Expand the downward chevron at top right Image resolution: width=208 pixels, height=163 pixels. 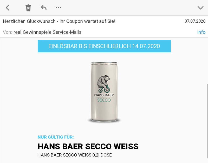click(x=200, y=8)
